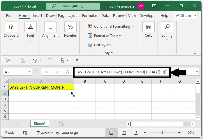Select cell A1 DAYS LEFT IN CURRENT MONTH
This screenshot has height=139, width=203.
(x=41, y=88)
